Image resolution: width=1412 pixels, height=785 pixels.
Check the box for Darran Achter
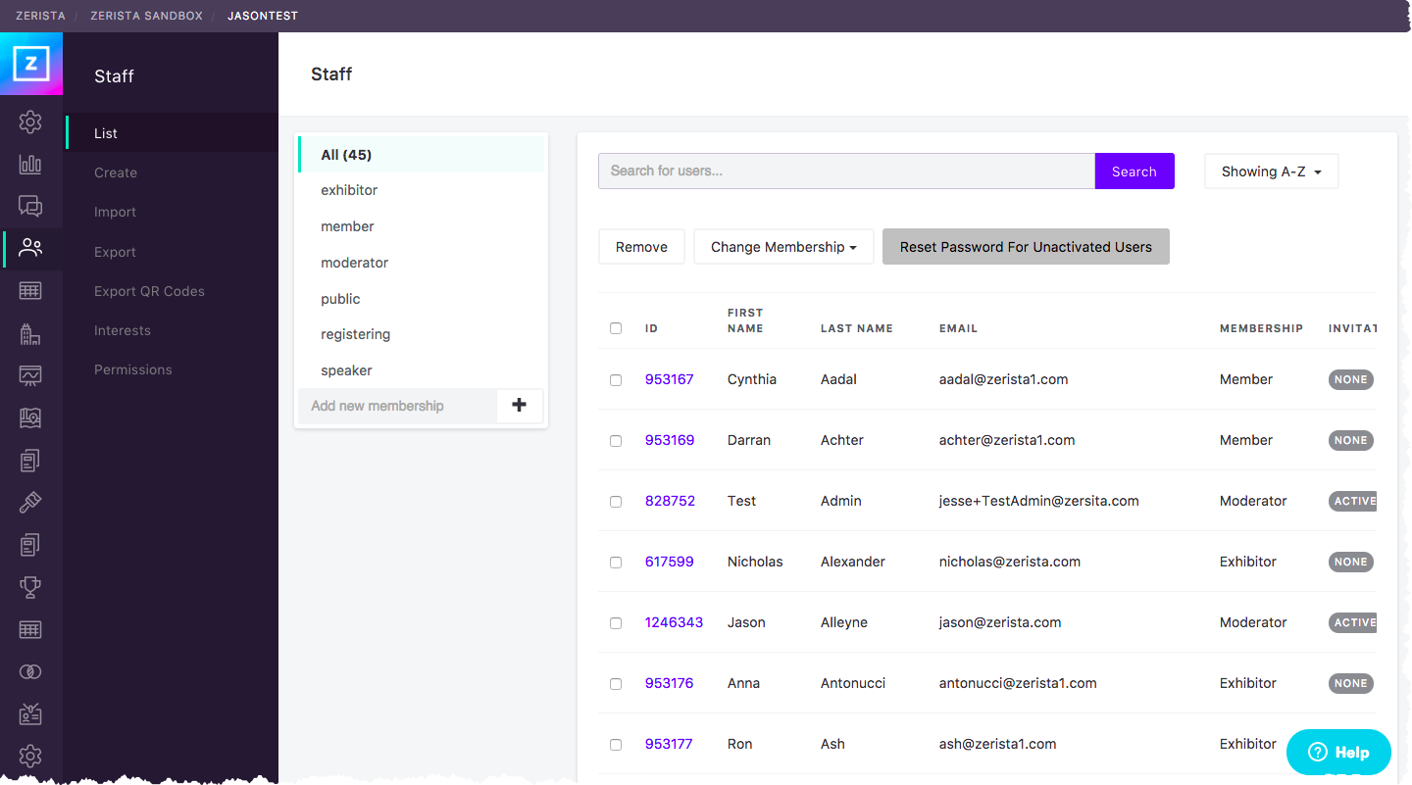click(616, 441)
